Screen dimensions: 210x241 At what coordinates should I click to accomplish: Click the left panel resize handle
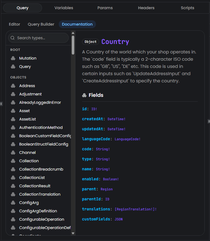pyautogui.click(x=1, y=104)
